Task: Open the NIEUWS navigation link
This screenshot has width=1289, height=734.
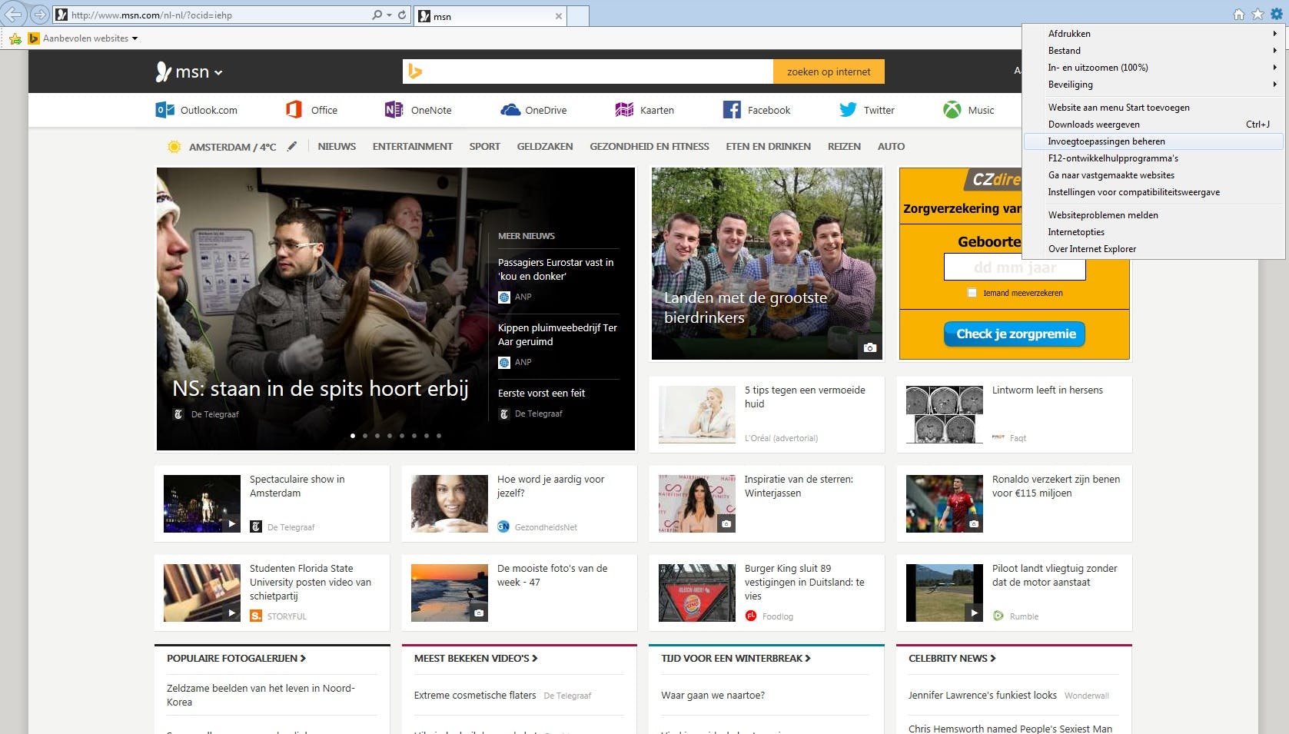Action: pos(337,146)
